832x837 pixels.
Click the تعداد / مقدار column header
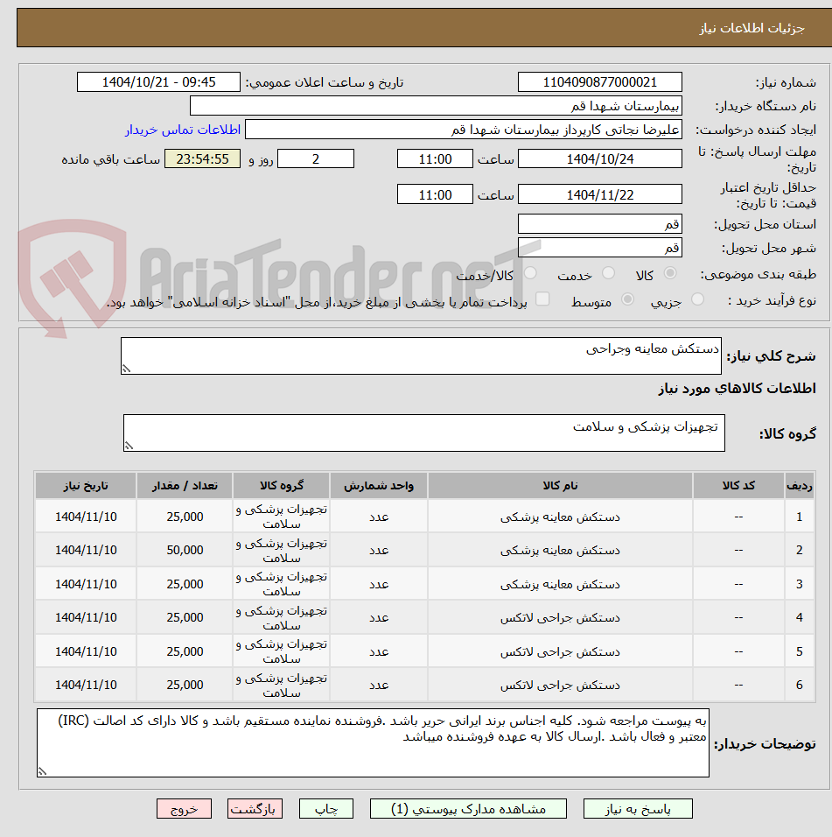185,485
